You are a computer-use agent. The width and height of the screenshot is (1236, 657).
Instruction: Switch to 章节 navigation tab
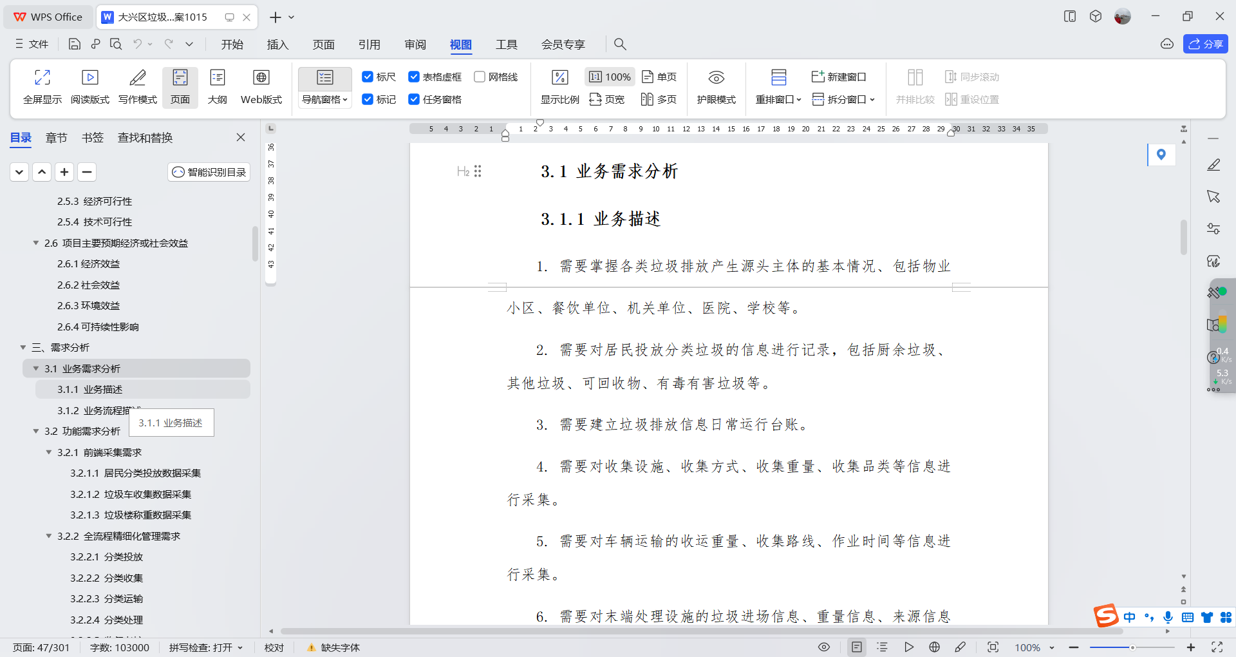click(57, 137)
